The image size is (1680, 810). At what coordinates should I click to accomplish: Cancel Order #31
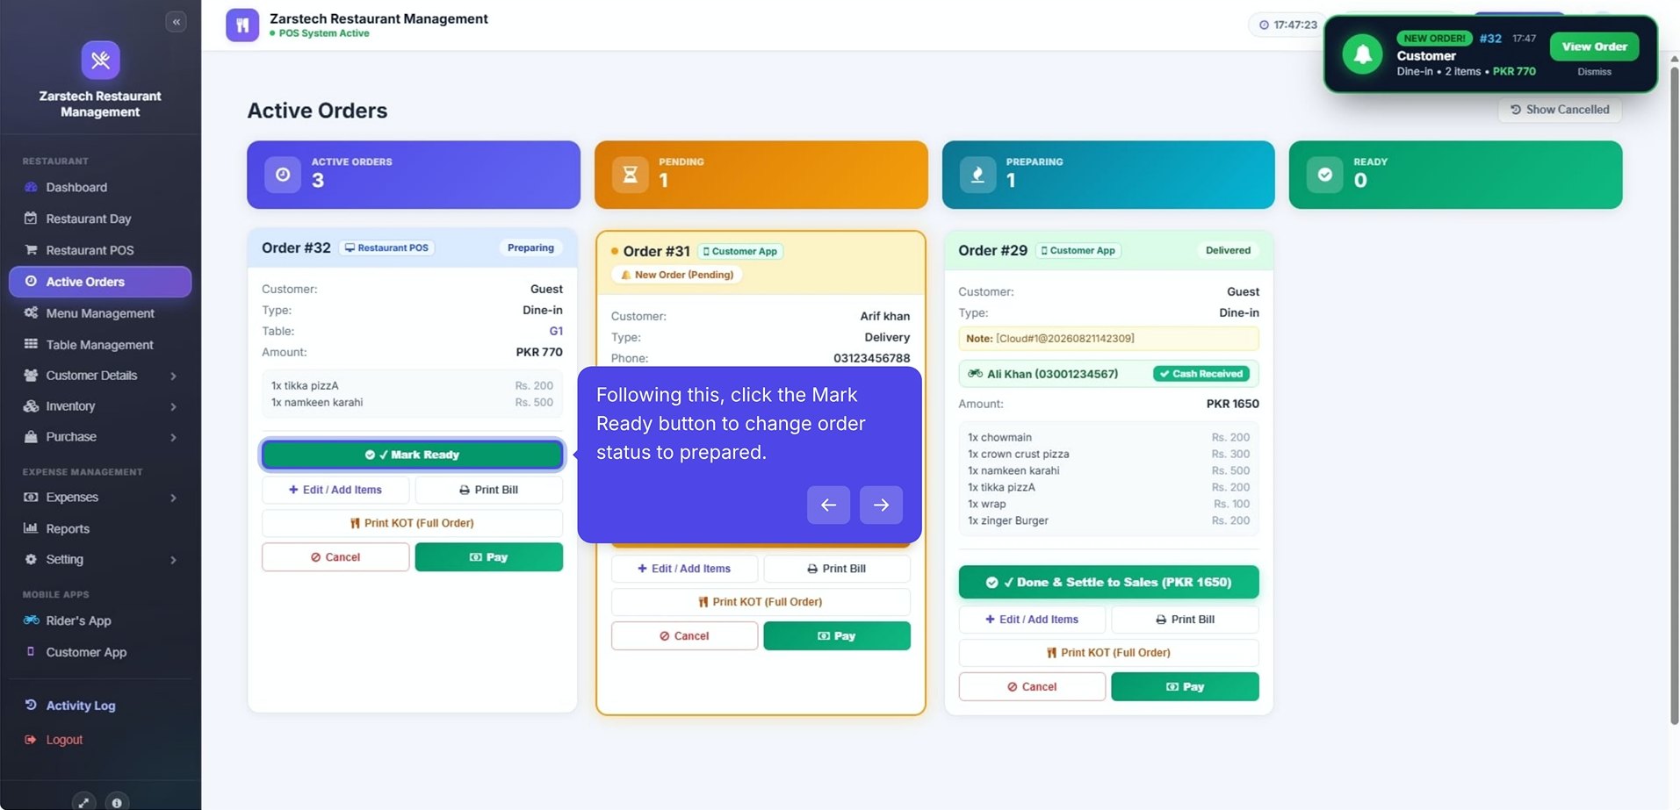coord(684,636)
